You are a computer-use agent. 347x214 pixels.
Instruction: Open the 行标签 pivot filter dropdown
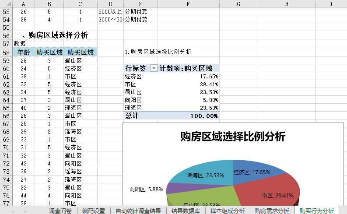153,68
